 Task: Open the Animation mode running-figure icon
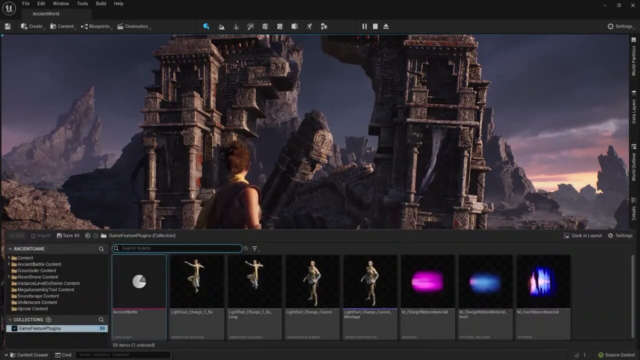(309, 26)
